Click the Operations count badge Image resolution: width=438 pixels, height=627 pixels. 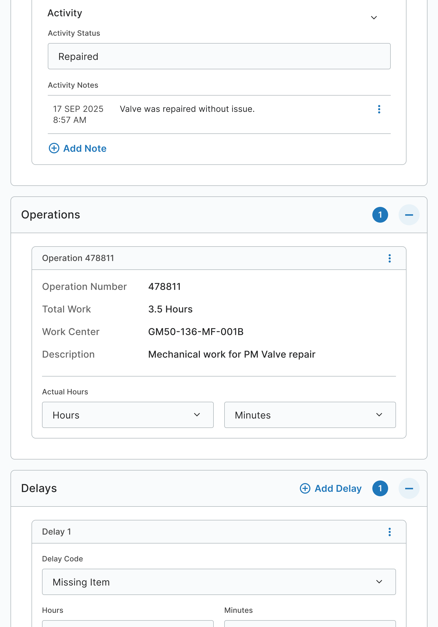pos(380,215)
